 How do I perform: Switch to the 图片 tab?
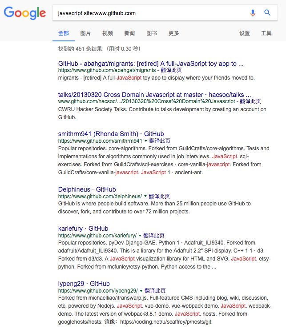[x=85, y=33]
